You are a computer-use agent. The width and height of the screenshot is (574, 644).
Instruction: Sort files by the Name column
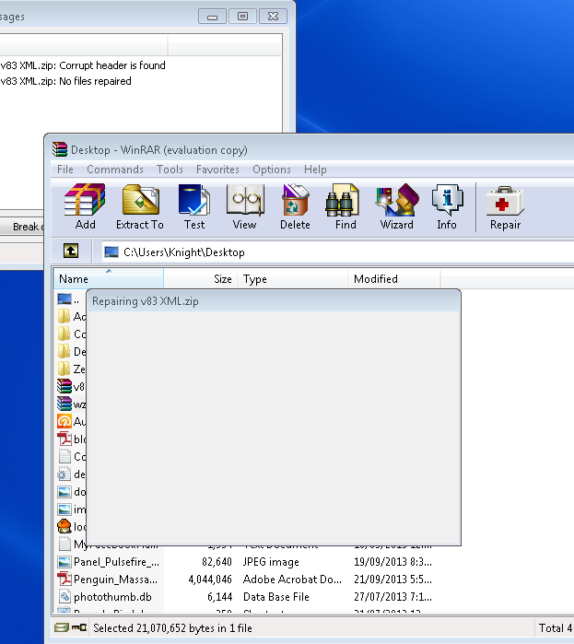tap(109, 279)
